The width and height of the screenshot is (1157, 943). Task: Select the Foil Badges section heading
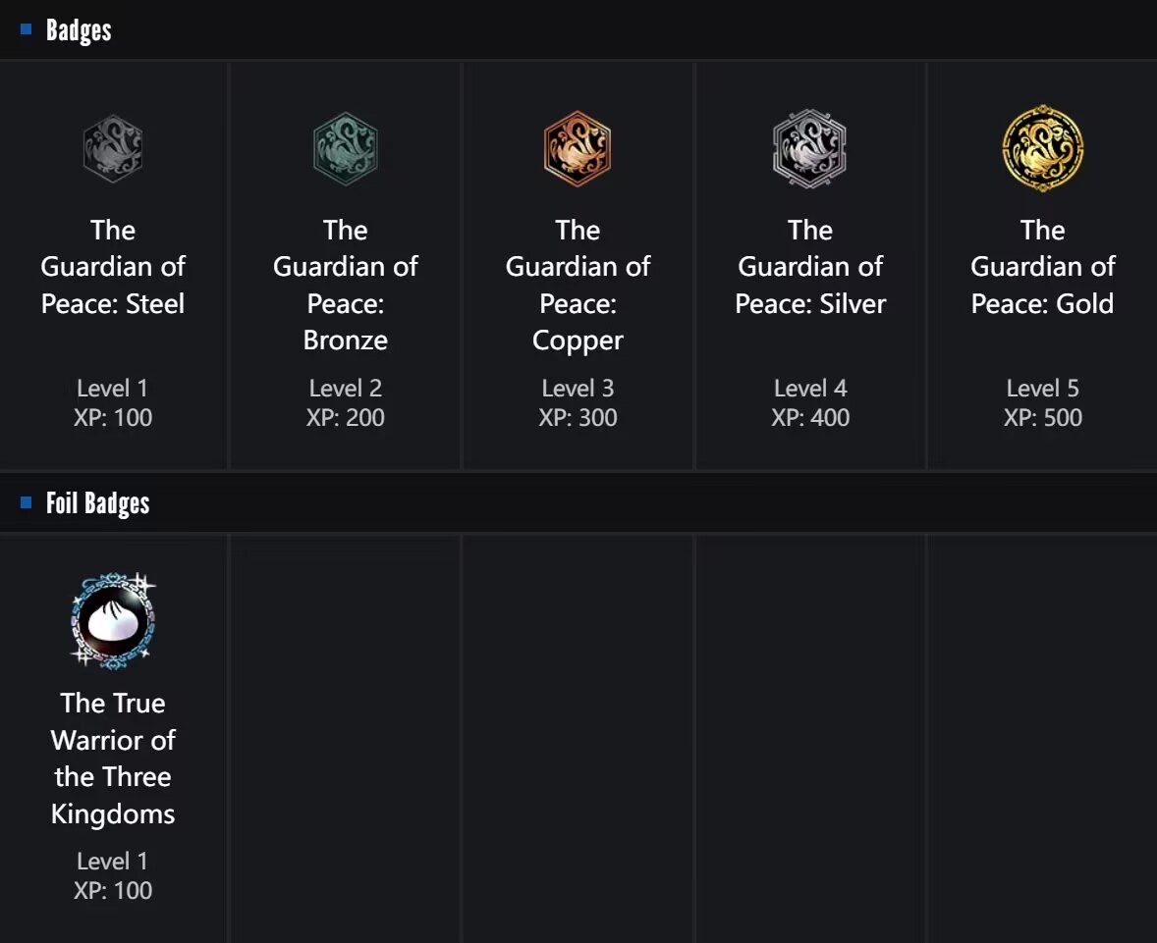(97, 503)
